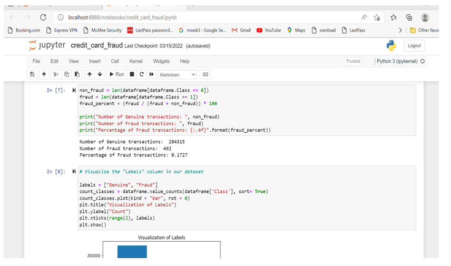Open msedcl Google Search bookmark
This screenshot has width=451, height=266.
coord(202,30)
